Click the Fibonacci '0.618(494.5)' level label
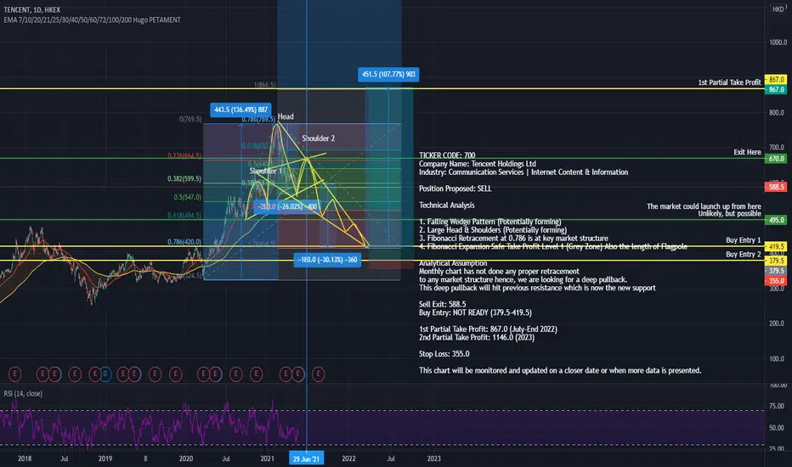Screen dimensions: 792x467 click(184, 215)
